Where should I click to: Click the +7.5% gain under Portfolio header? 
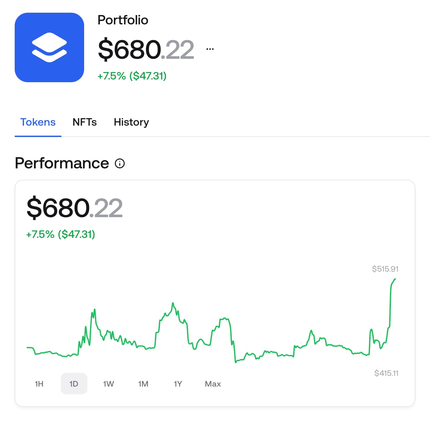[132, 76]
